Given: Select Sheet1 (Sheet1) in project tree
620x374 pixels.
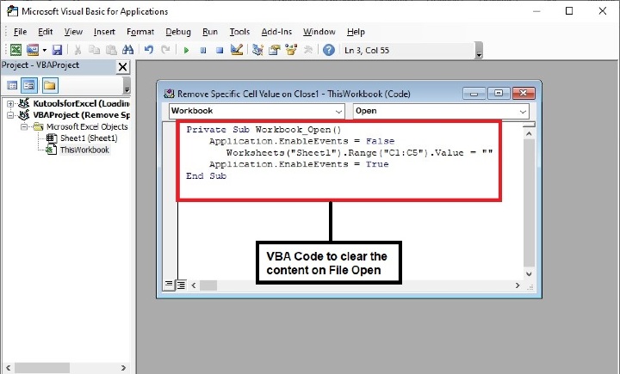Looking at the screenshot, I should click(x=89, y=138).
